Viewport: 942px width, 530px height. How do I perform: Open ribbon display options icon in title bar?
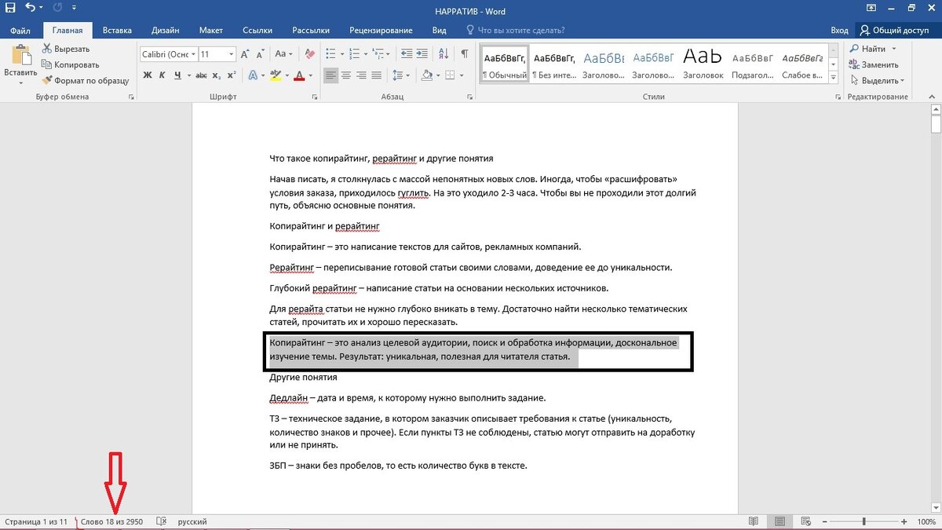tap(871, 8)
